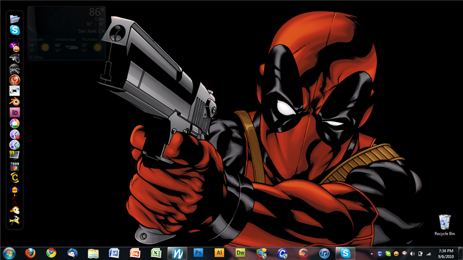Screen dimensions: 463x260
Task: Click the green tray icon
Action: click(388, 254)
